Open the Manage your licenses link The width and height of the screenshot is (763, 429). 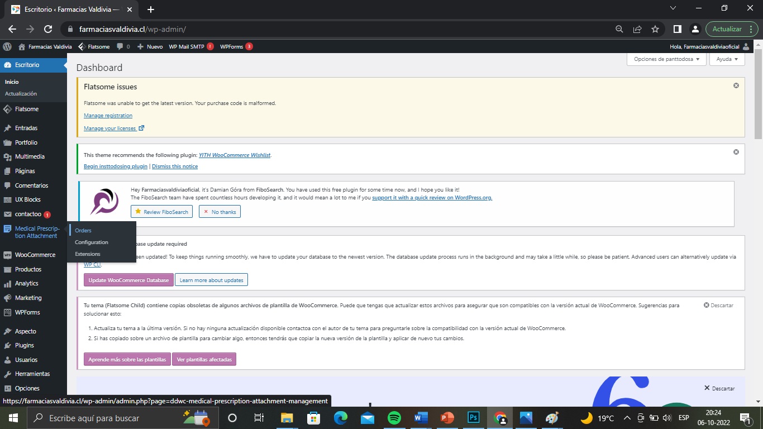point(114,128)
